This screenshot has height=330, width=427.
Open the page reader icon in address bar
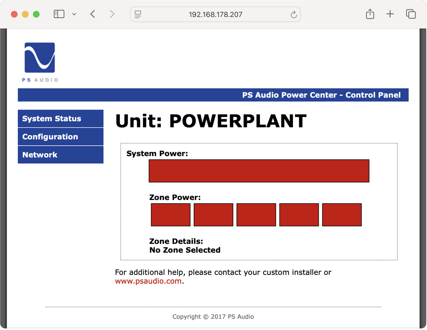point(138,14)
